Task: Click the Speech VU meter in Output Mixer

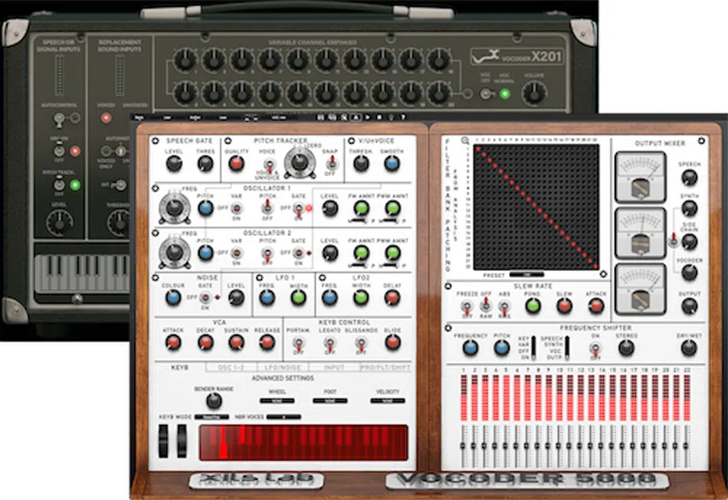Action: point(641,177)
